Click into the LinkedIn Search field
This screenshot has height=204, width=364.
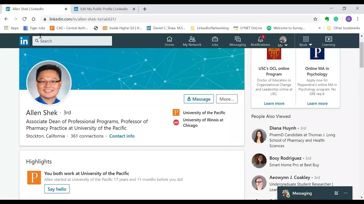[x=72, y=41]
